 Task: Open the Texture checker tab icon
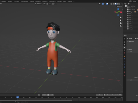124,76
